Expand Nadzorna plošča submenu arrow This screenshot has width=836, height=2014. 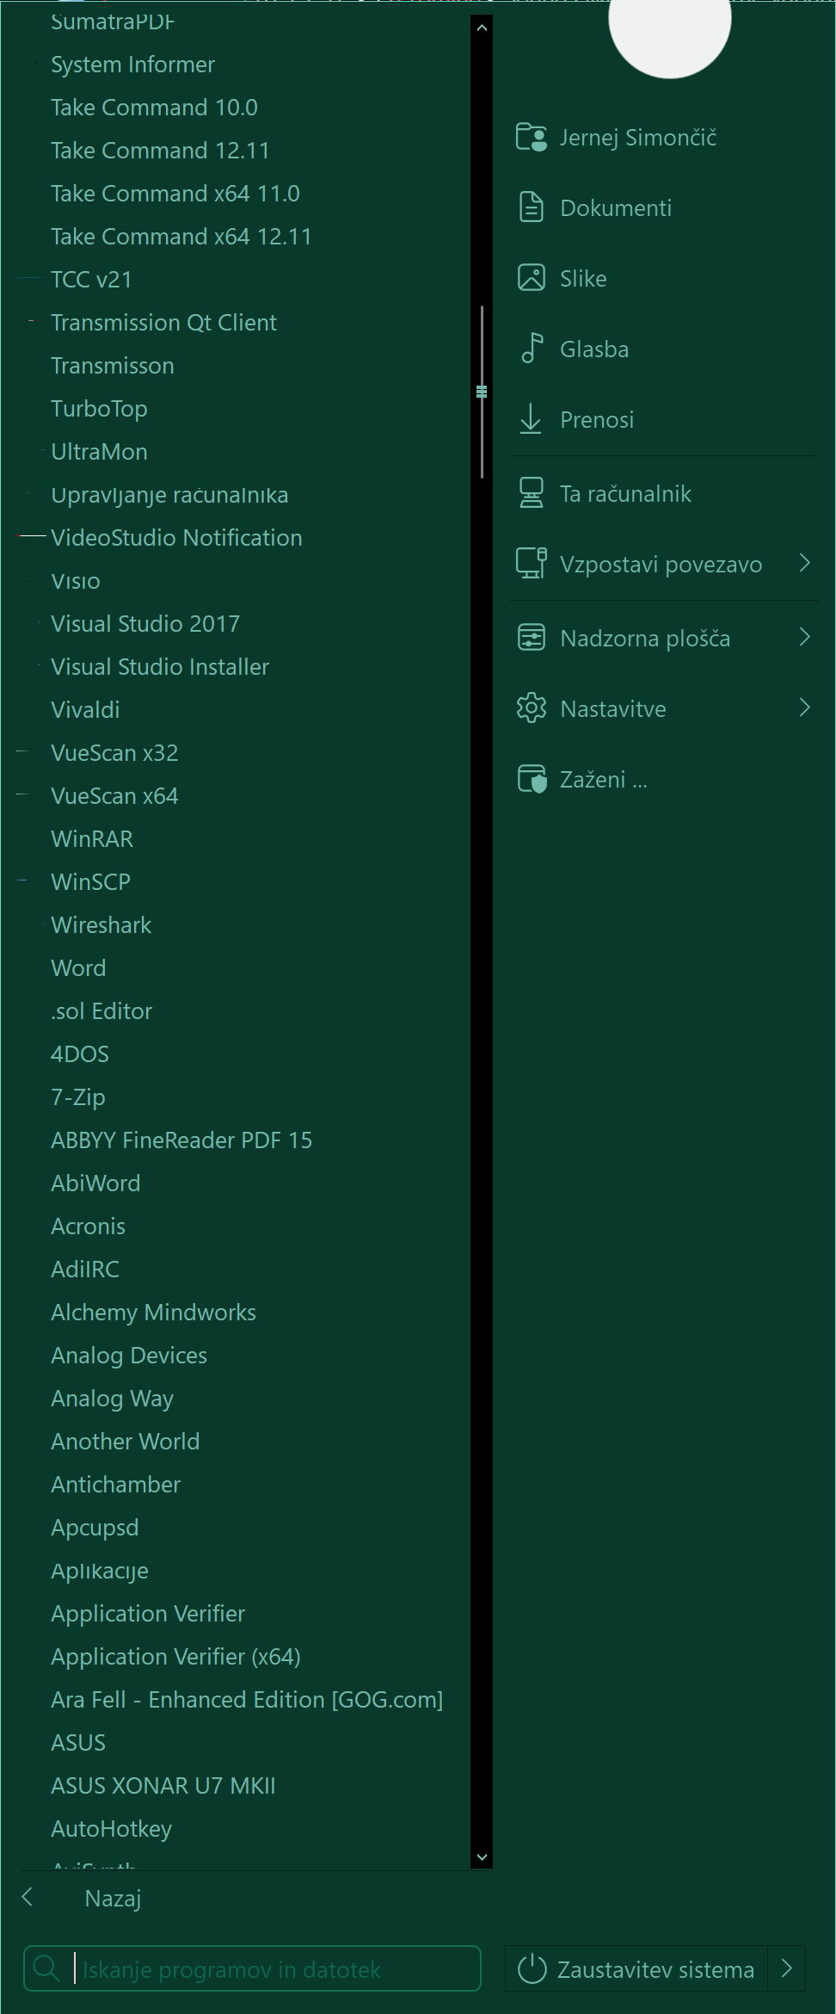tap(805, 637)
